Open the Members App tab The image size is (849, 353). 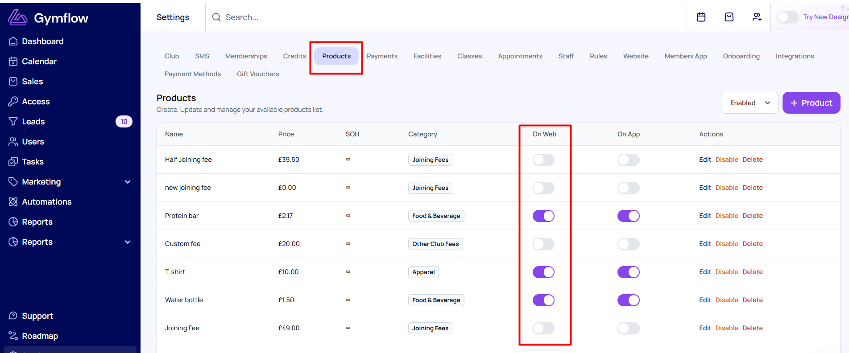(x=686, y=56)
